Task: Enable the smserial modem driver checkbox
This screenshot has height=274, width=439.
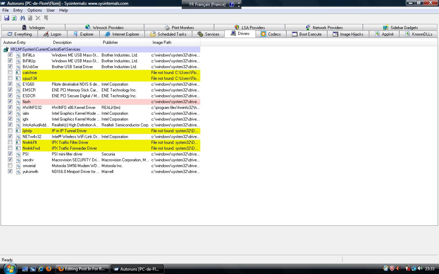Action: tap(10, 165)
